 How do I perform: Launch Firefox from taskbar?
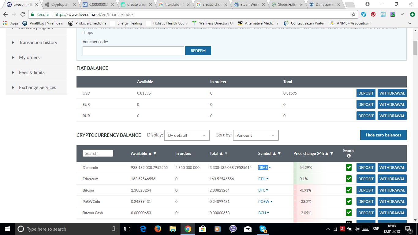pyautogui.click(x=158, y=229)
